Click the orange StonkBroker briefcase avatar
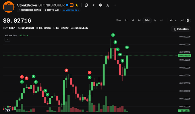Image resolution: width=195 pixels, height=114 pixels. tap(9, 7)
